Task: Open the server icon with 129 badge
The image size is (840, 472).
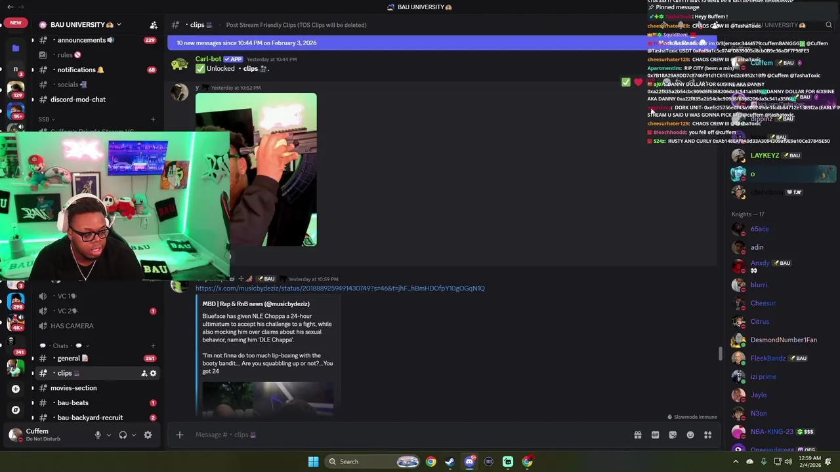Action: click(x=16, y=88)
